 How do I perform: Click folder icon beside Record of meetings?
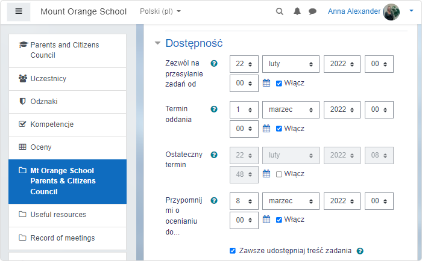23,238
